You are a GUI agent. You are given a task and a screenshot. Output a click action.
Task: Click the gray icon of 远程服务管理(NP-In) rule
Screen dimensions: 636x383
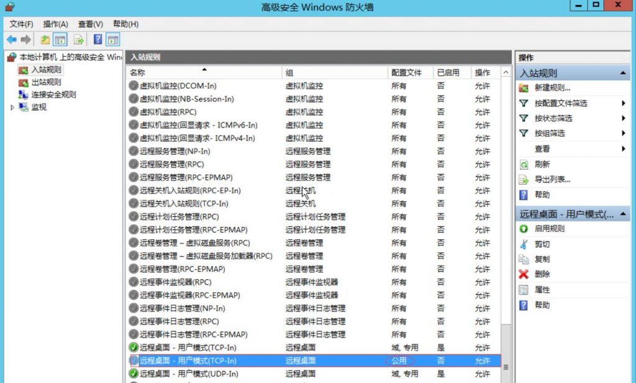pos(134,151)
